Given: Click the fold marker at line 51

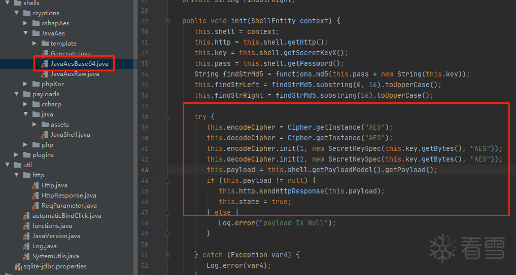Looking at the screenshot, I should (x=167, y=255).
